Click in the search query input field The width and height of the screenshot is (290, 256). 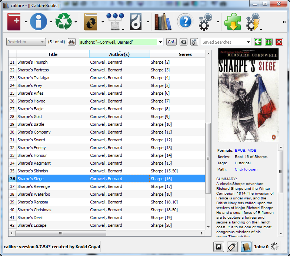tap(118, 42)
